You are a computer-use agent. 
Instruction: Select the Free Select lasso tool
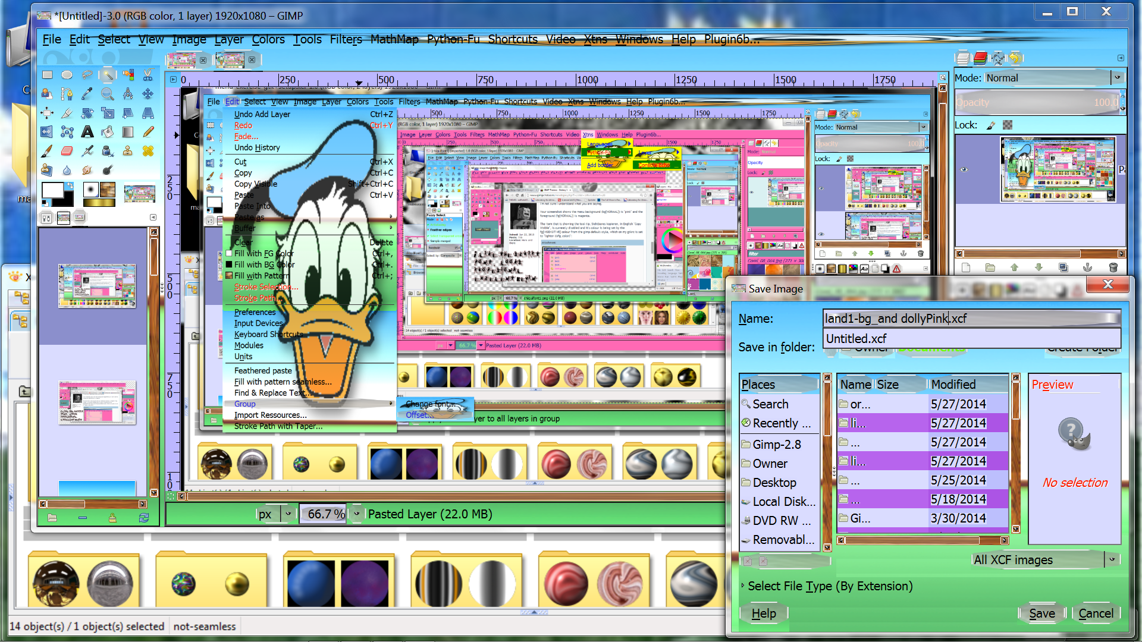[87, 75]
